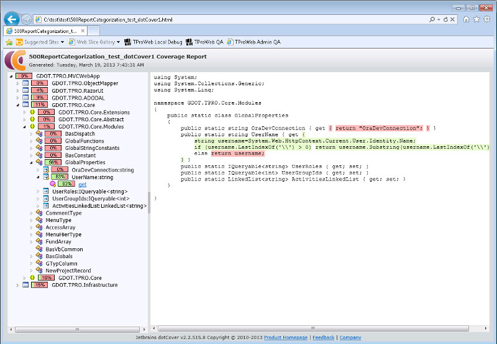Open Suggested Sites bookmark
The height and width of the screenshot is (344, 497).
[x=40, y=42]
